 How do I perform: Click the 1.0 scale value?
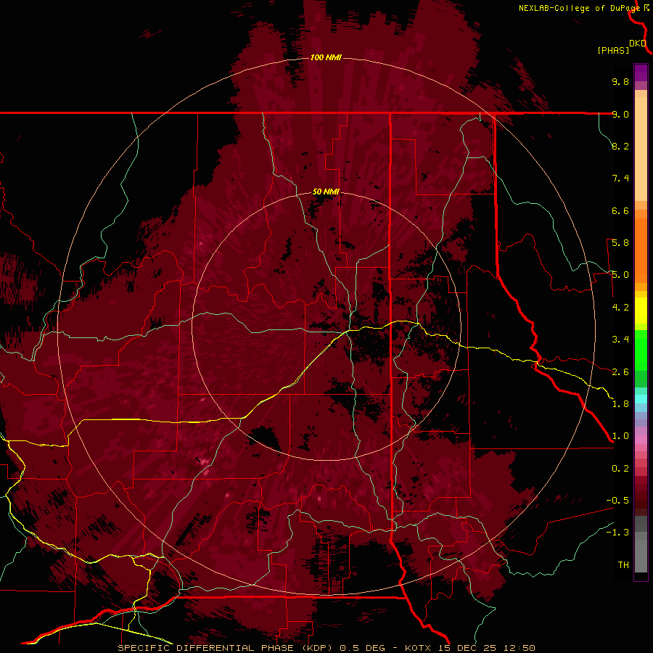pyautogui.click(x=620, y=436)
